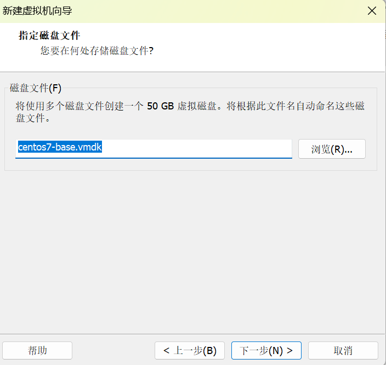
Task: Click the 新建虚拟机向导 window title
Action: tap(37, 11)
